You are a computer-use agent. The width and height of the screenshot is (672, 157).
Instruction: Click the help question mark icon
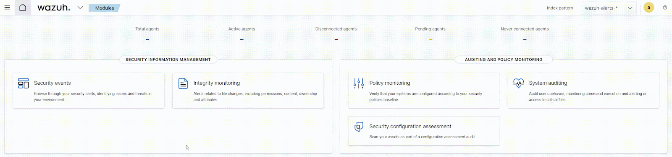pyautogui.click(x=665, y=8)
